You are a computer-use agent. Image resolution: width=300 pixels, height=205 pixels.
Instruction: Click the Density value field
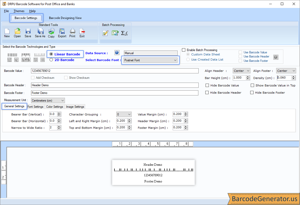coord(284,78)
